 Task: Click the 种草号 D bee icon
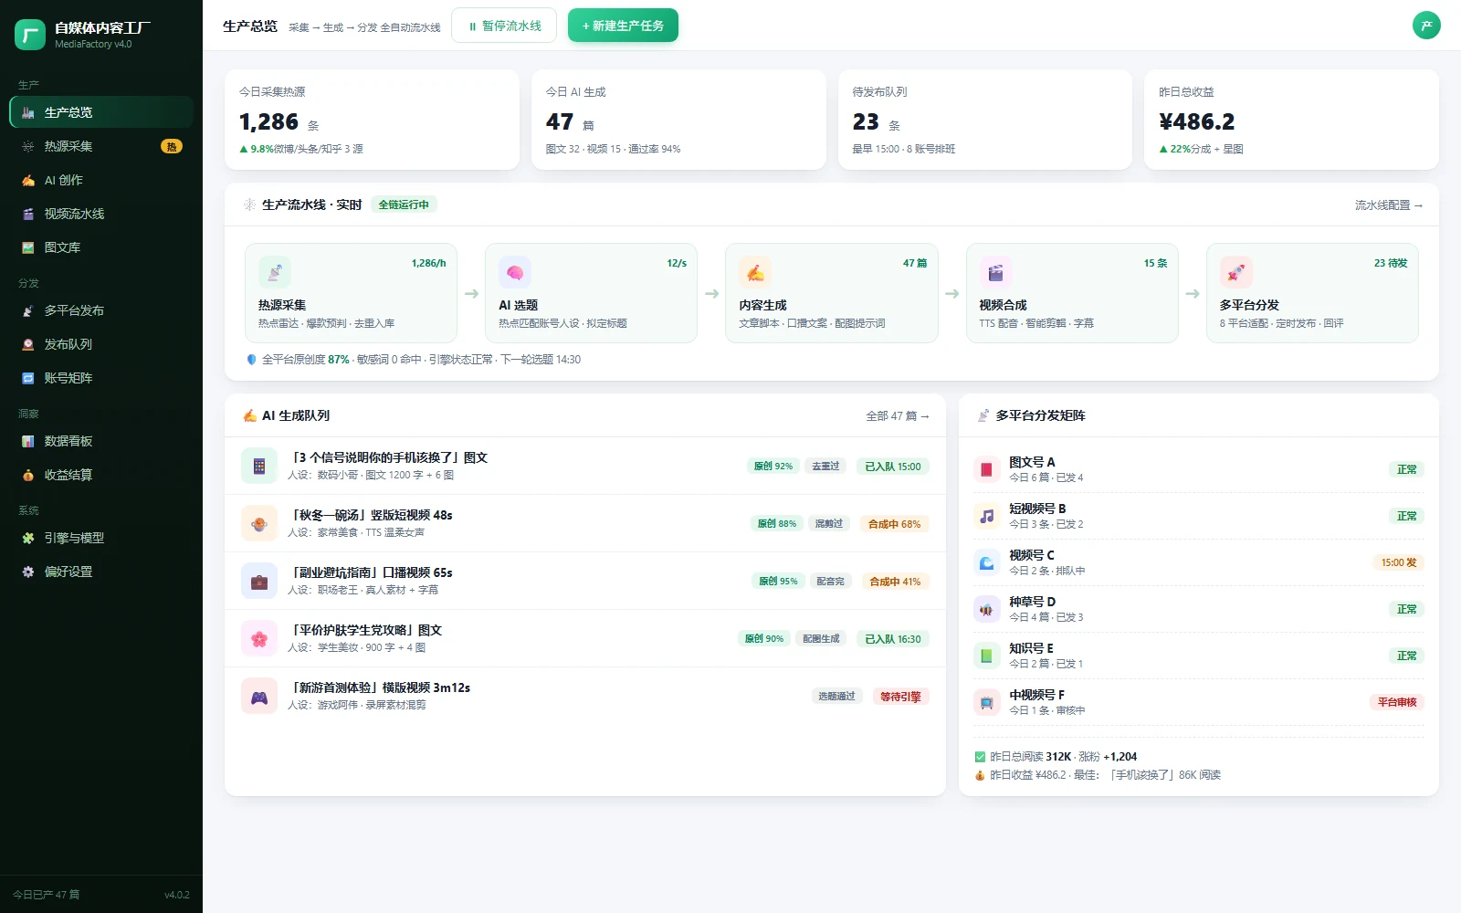[x=987, y=609]
